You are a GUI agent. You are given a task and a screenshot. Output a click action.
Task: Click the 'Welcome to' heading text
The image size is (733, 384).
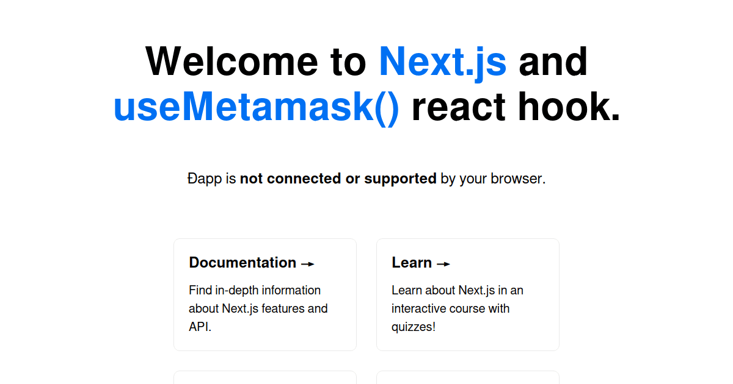256,62
